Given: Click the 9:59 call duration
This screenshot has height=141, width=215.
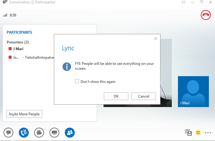Looking at the screenshot, I should [13, 15].
